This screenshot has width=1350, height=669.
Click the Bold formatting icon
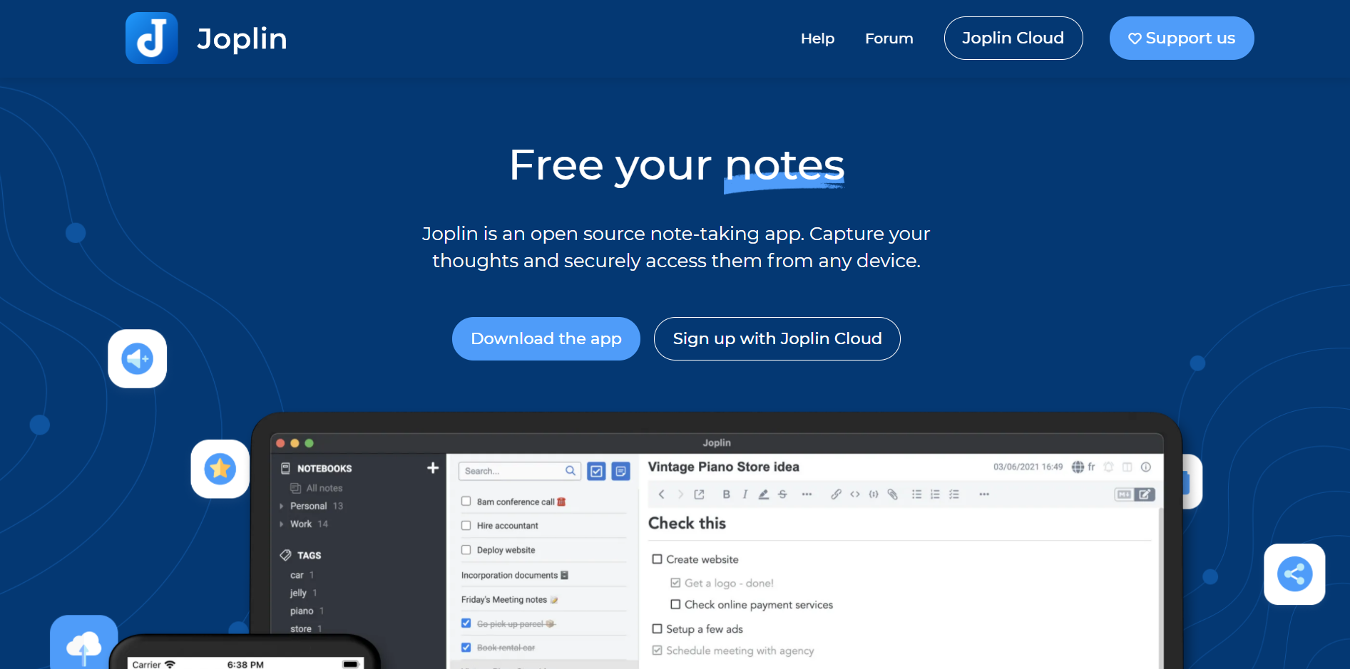726,494
